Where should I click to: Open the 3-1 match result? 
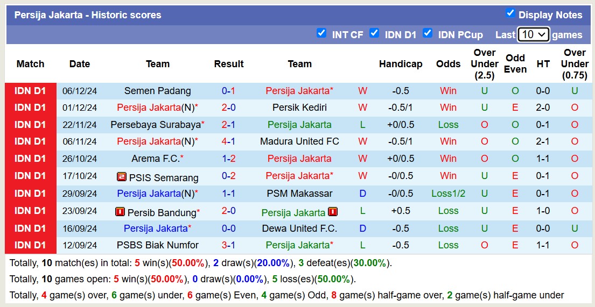coord(229,245)
